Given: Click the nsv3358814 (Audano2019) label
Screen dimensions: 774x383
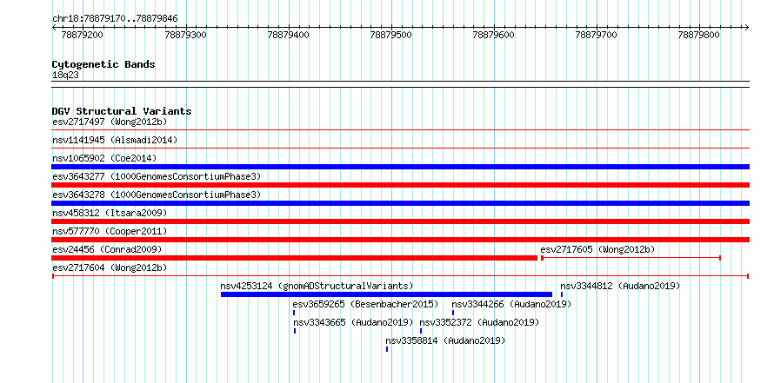Looking at the screenshot, I should pos(445,340).
